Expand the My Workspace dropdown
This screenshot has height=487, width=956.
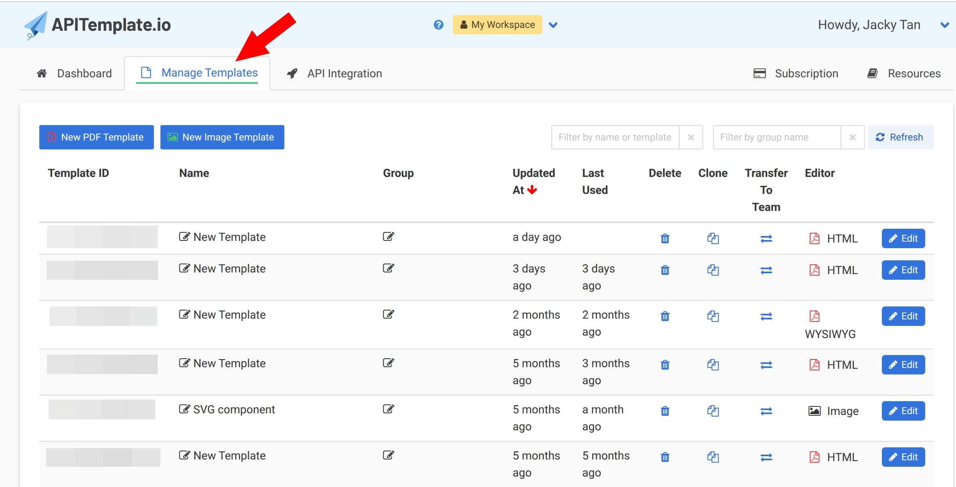(553, 25)
